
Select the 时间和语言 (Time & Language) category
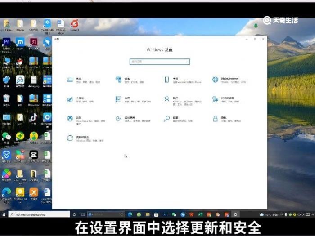click(226, 99)
